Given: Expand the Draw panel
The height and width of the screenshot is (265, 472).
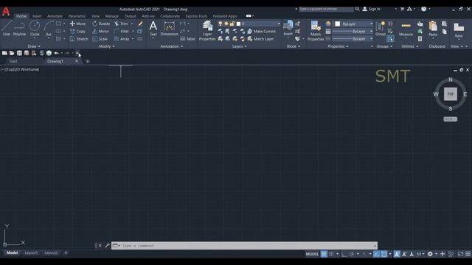Looking at the screenshot, I should [x=34, y=46].
